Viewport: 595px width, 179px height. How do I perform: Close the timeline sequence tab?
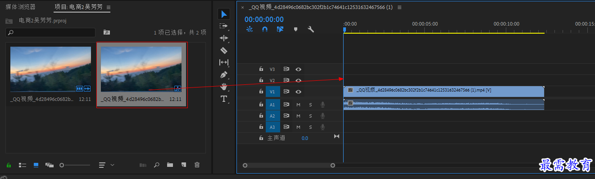pos(242,8)
